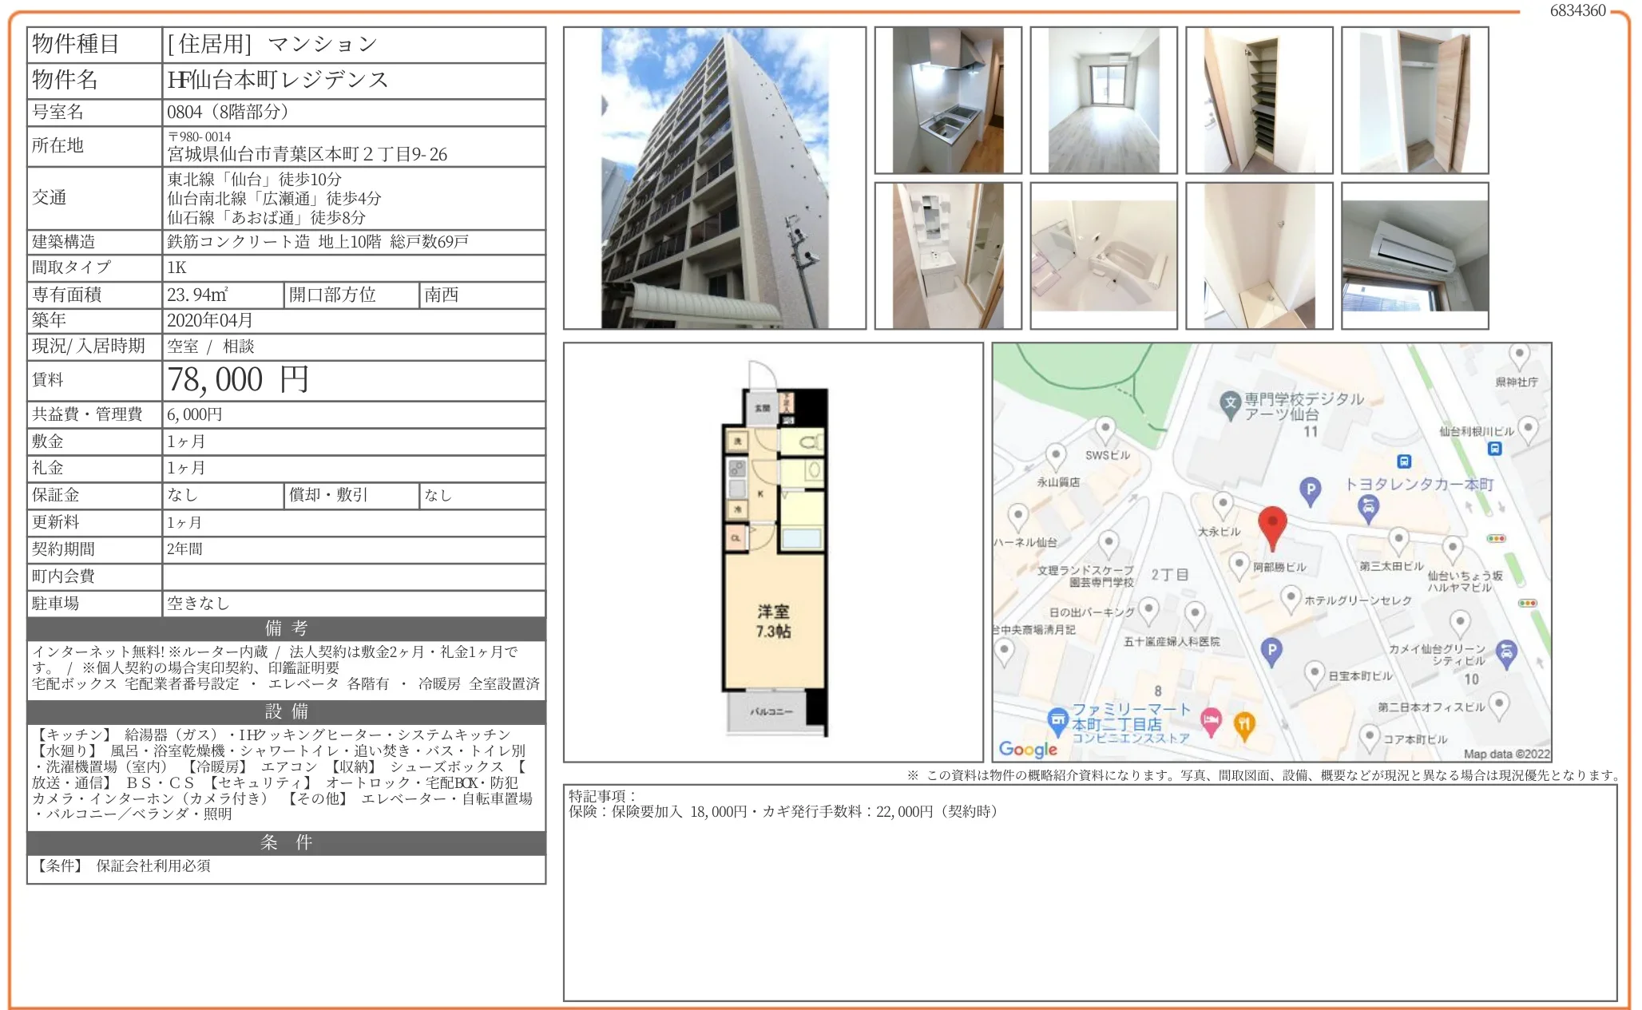The image size is (1642, 1010).
Task: Click the parking value 空きなし
Action: (198, 604)
